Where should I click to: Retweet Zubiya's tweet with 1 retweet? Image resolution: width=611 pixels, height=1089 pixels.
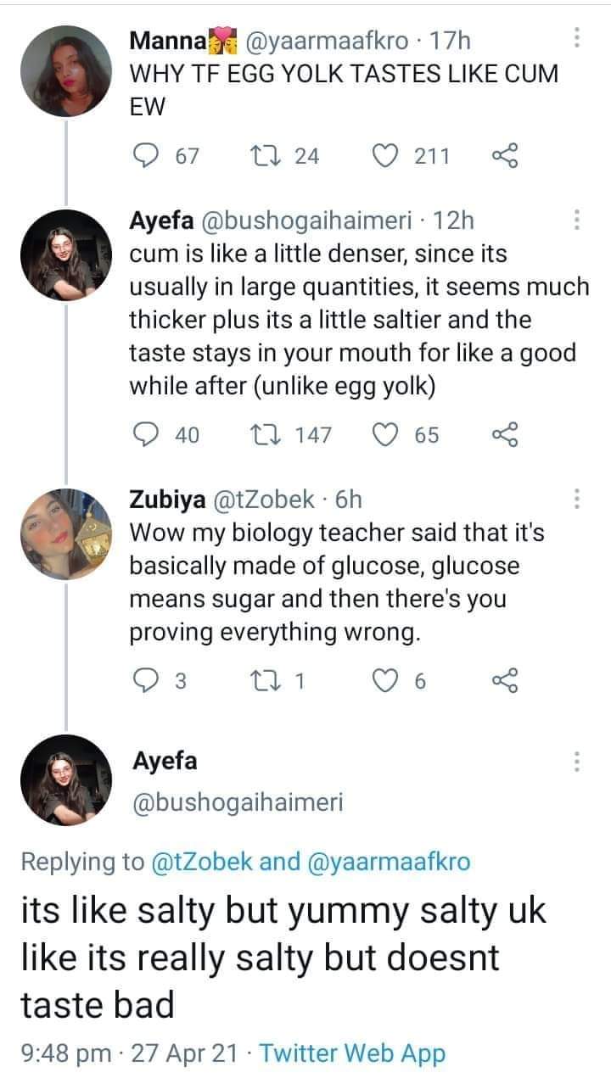[261, 683]
